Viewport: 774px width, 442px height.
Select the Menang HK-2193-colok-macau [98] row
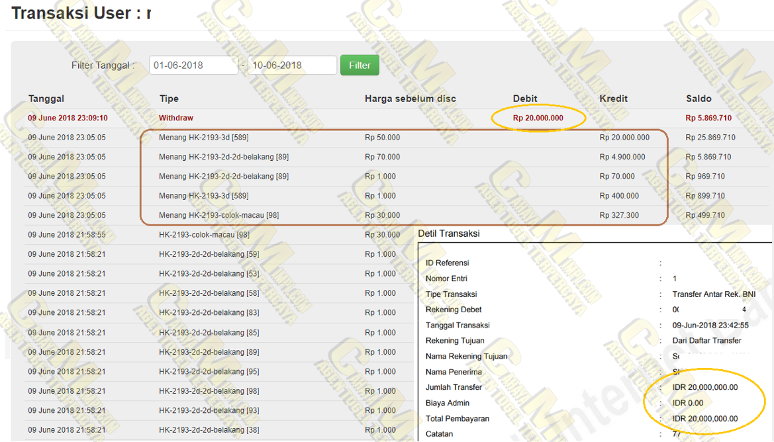click(218, 215)
